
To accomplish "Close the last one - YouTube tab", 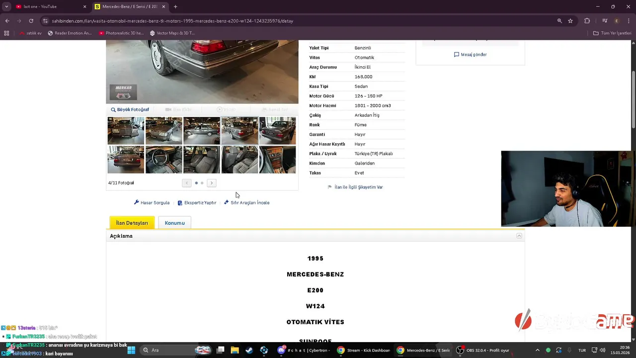I will tap(84, 6).
